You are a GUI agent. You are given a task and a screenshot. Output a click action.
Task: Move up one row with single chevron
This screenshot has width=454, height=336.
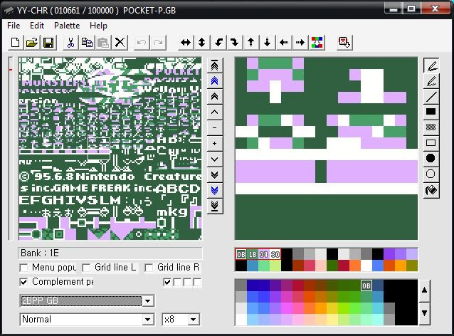[x=215, y=112]
